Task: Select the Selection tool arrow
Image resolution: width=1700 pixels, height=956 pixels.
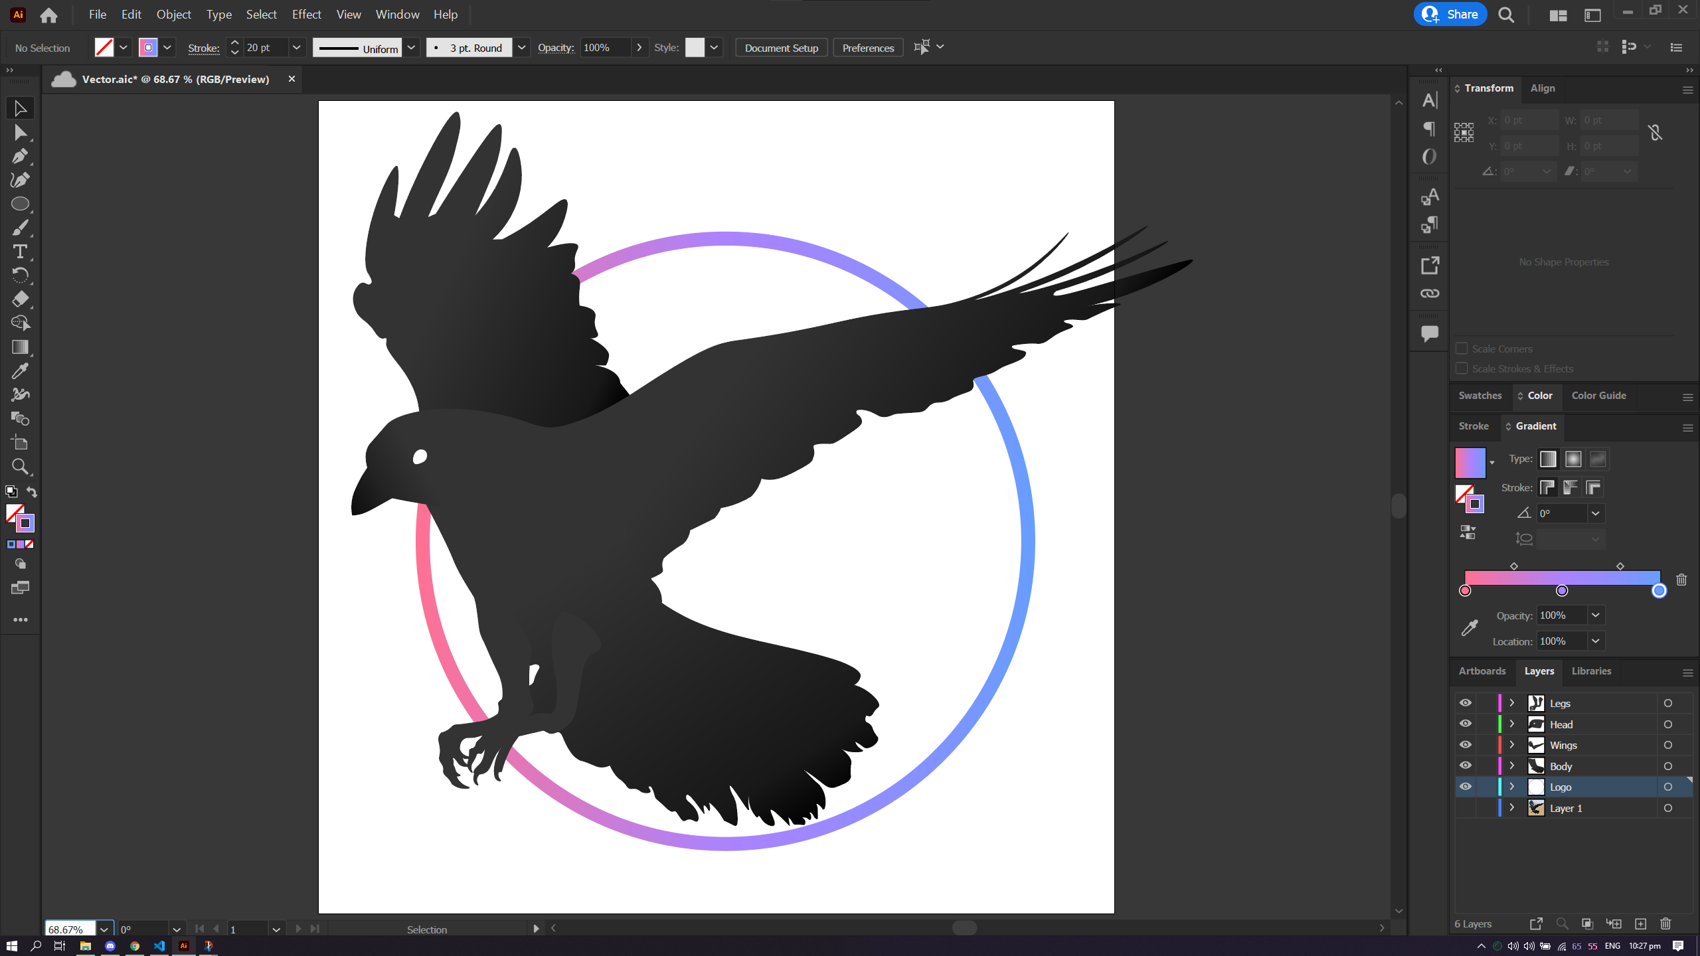Action: point(20,108)
